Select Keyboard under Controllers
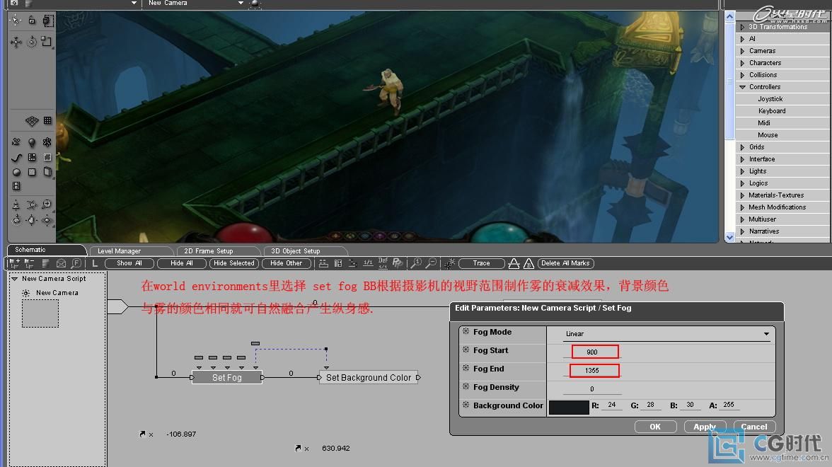The height and width of the screenshot is (467, 832). tap(771, 111)
